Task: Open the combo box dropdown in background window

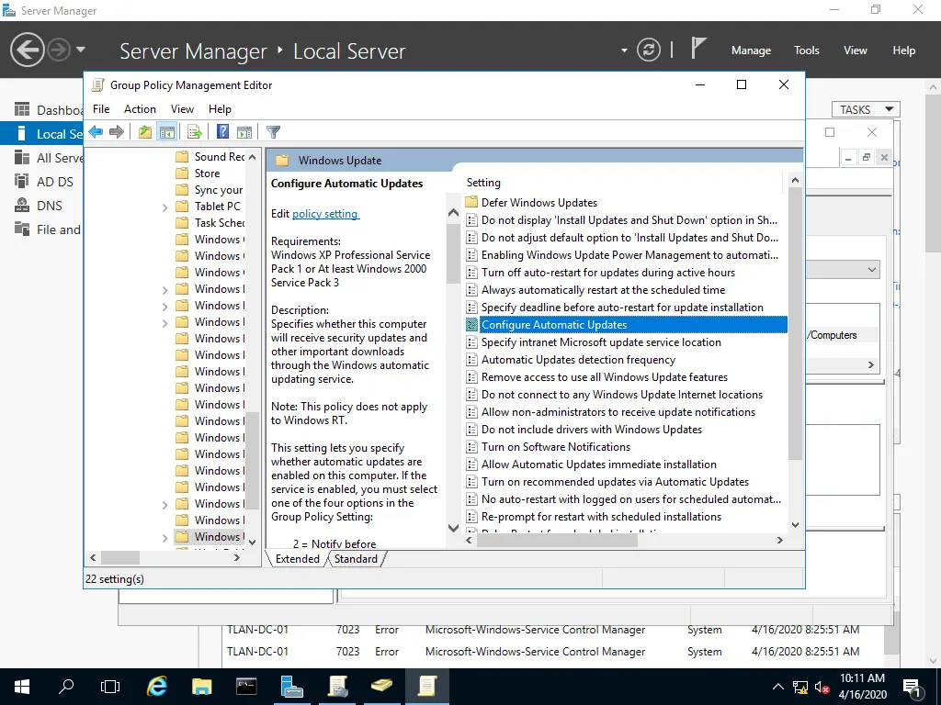Action: pyautogui.click(x=871, y=270)
